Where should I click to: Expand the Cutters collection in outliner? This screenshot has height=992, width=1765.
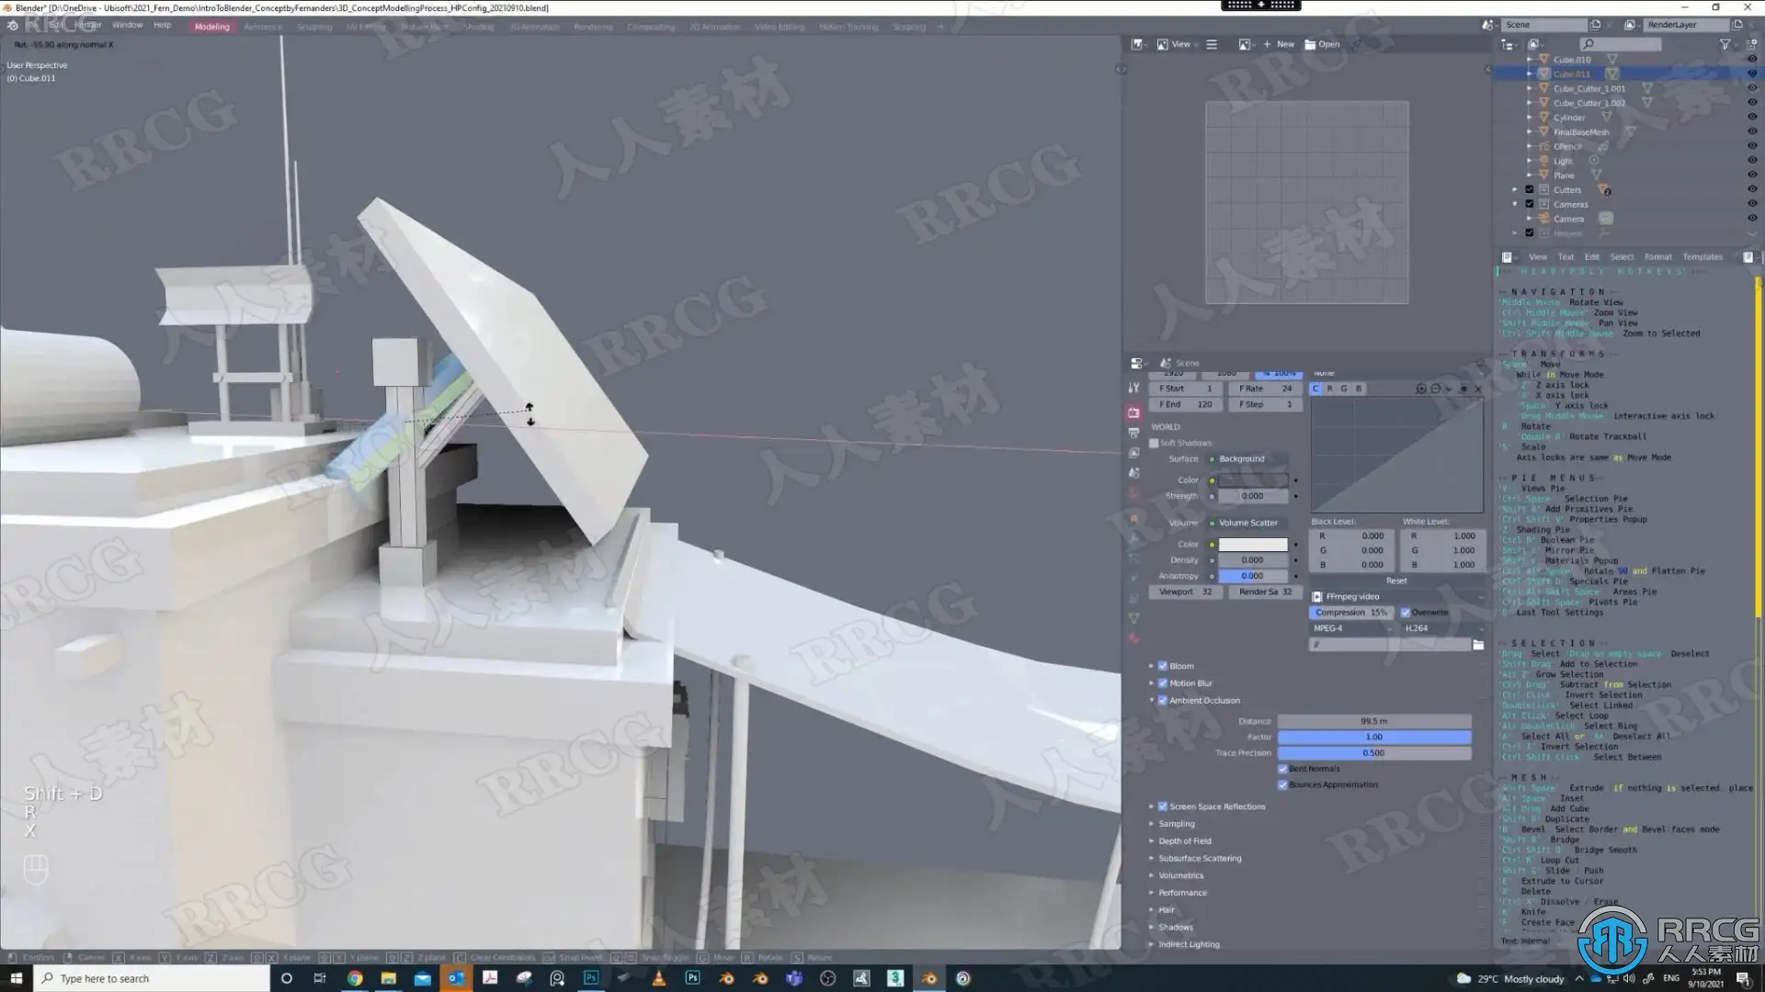pyautogui.click(x=1515, y=190)
